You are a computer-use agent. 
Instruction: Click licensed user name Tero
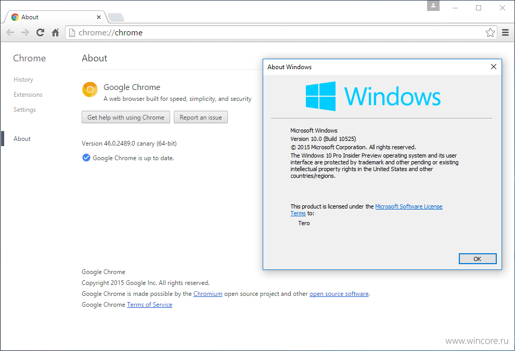(304, 223)
